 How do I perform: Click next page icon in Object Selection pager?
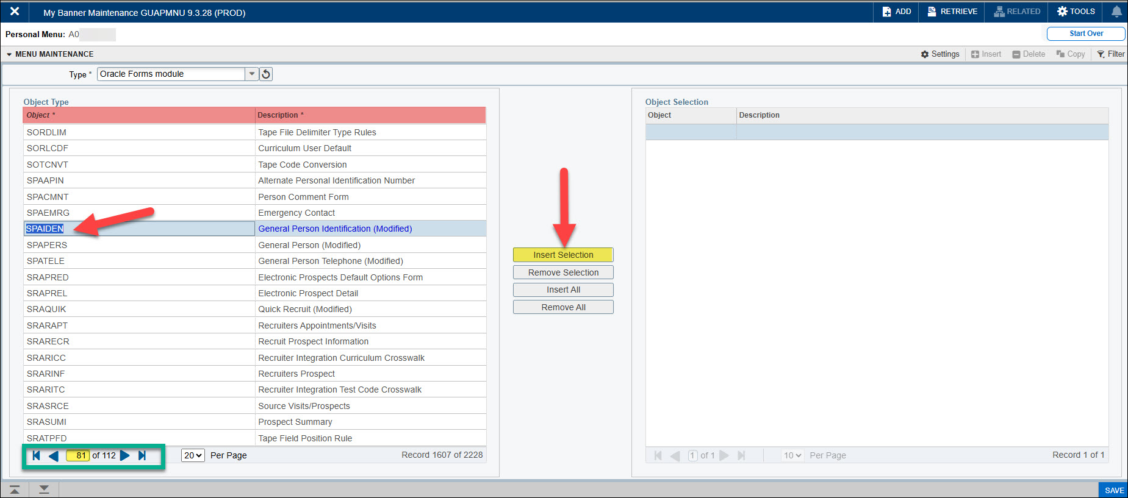(724, 455)
